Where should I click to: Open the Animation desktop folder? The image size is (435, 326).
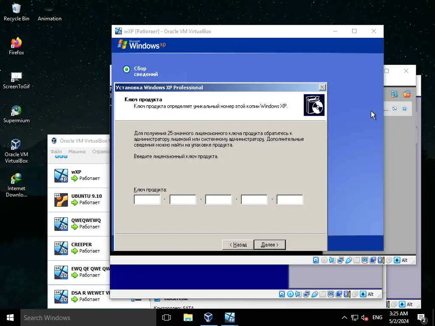(x=49, y=14)
